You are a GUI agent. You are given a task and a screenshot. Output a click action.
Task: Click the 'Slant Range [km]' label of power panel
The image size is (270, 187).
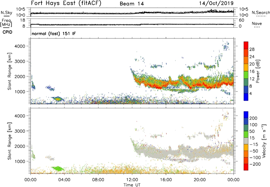[9, 71]
